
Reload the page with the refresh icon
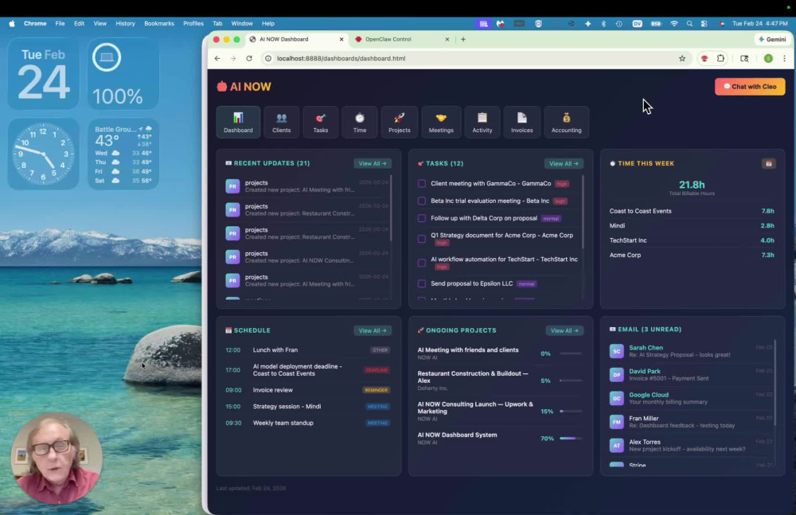[249, 58]
